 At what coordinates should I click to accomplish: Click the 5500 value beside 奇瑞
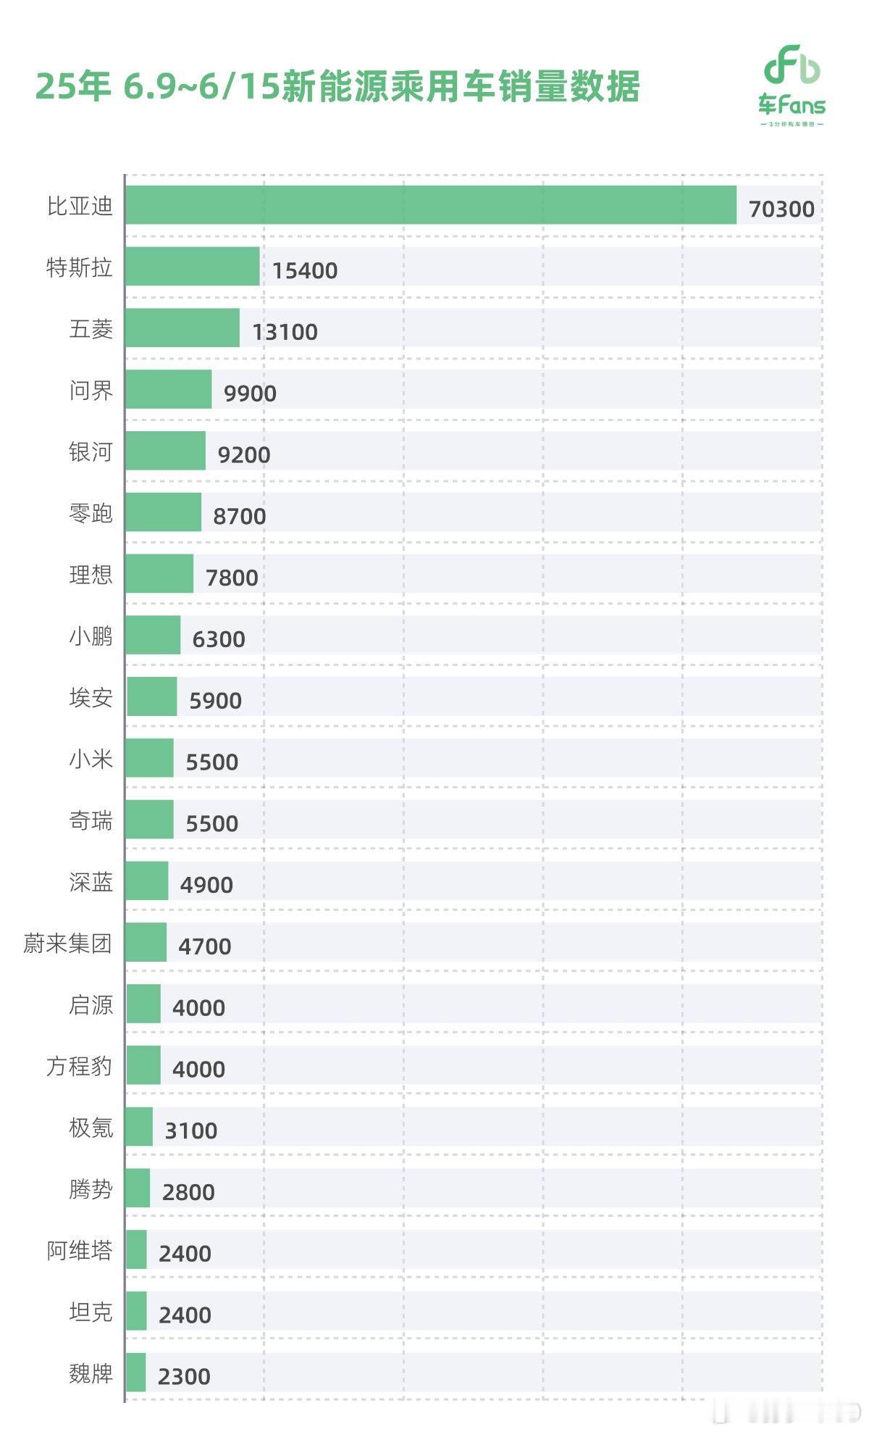tap(212, 824)
